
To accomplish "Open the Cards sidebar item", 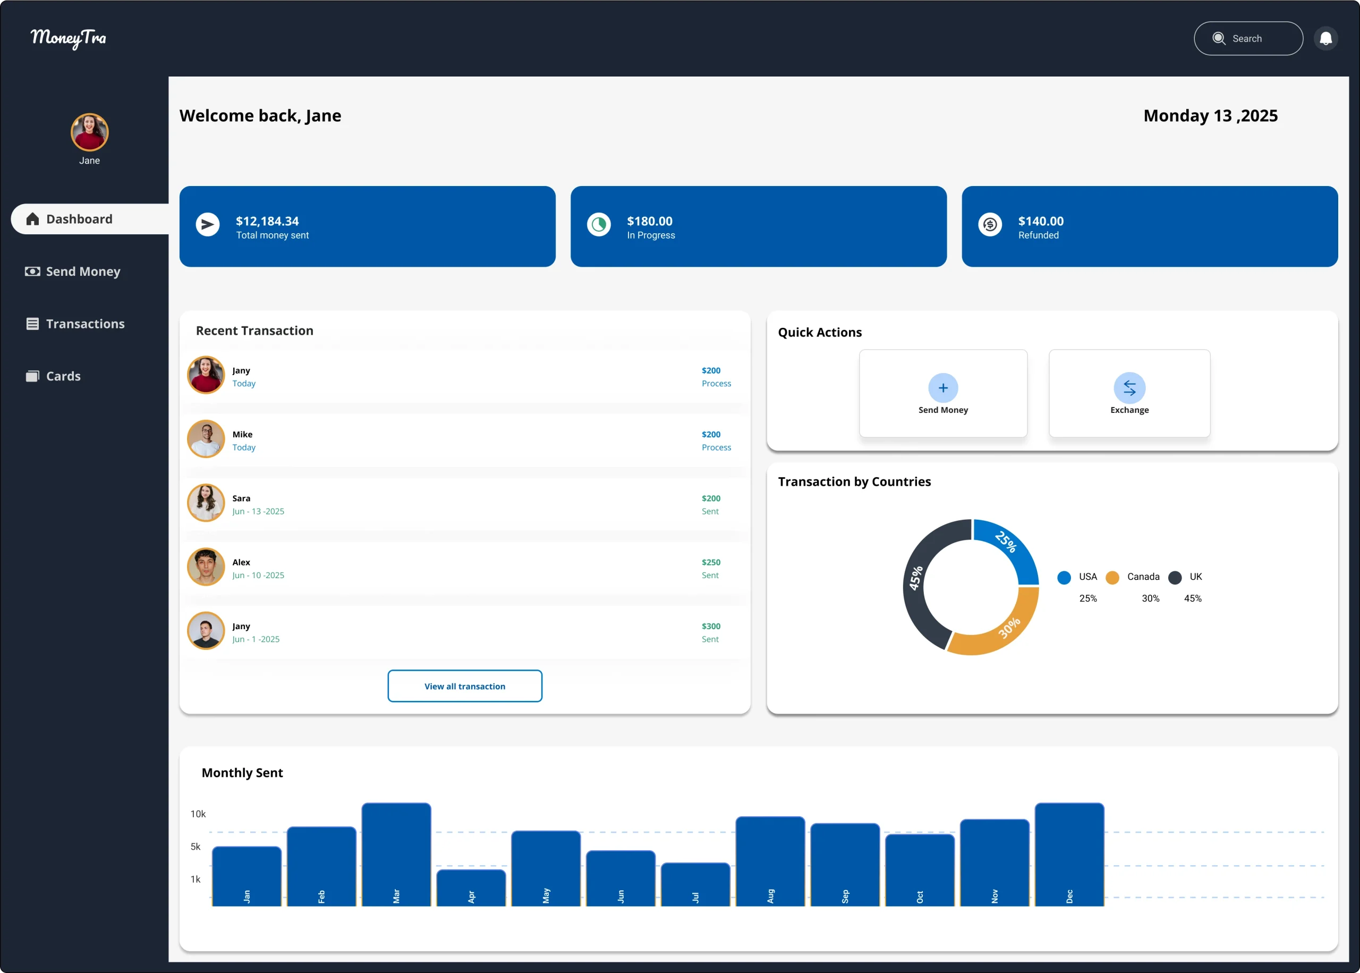I will point(63,376).
